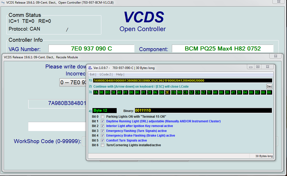
Task: Select byte cell B0
Action: (161, 92)
